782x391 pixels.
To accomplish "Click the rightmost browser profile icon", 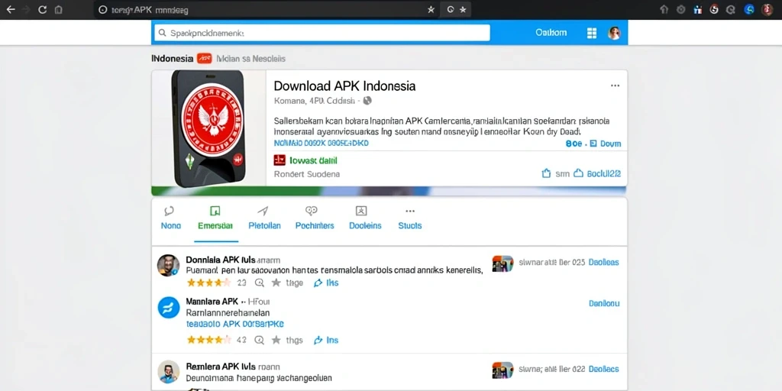I will click(767, 9).
